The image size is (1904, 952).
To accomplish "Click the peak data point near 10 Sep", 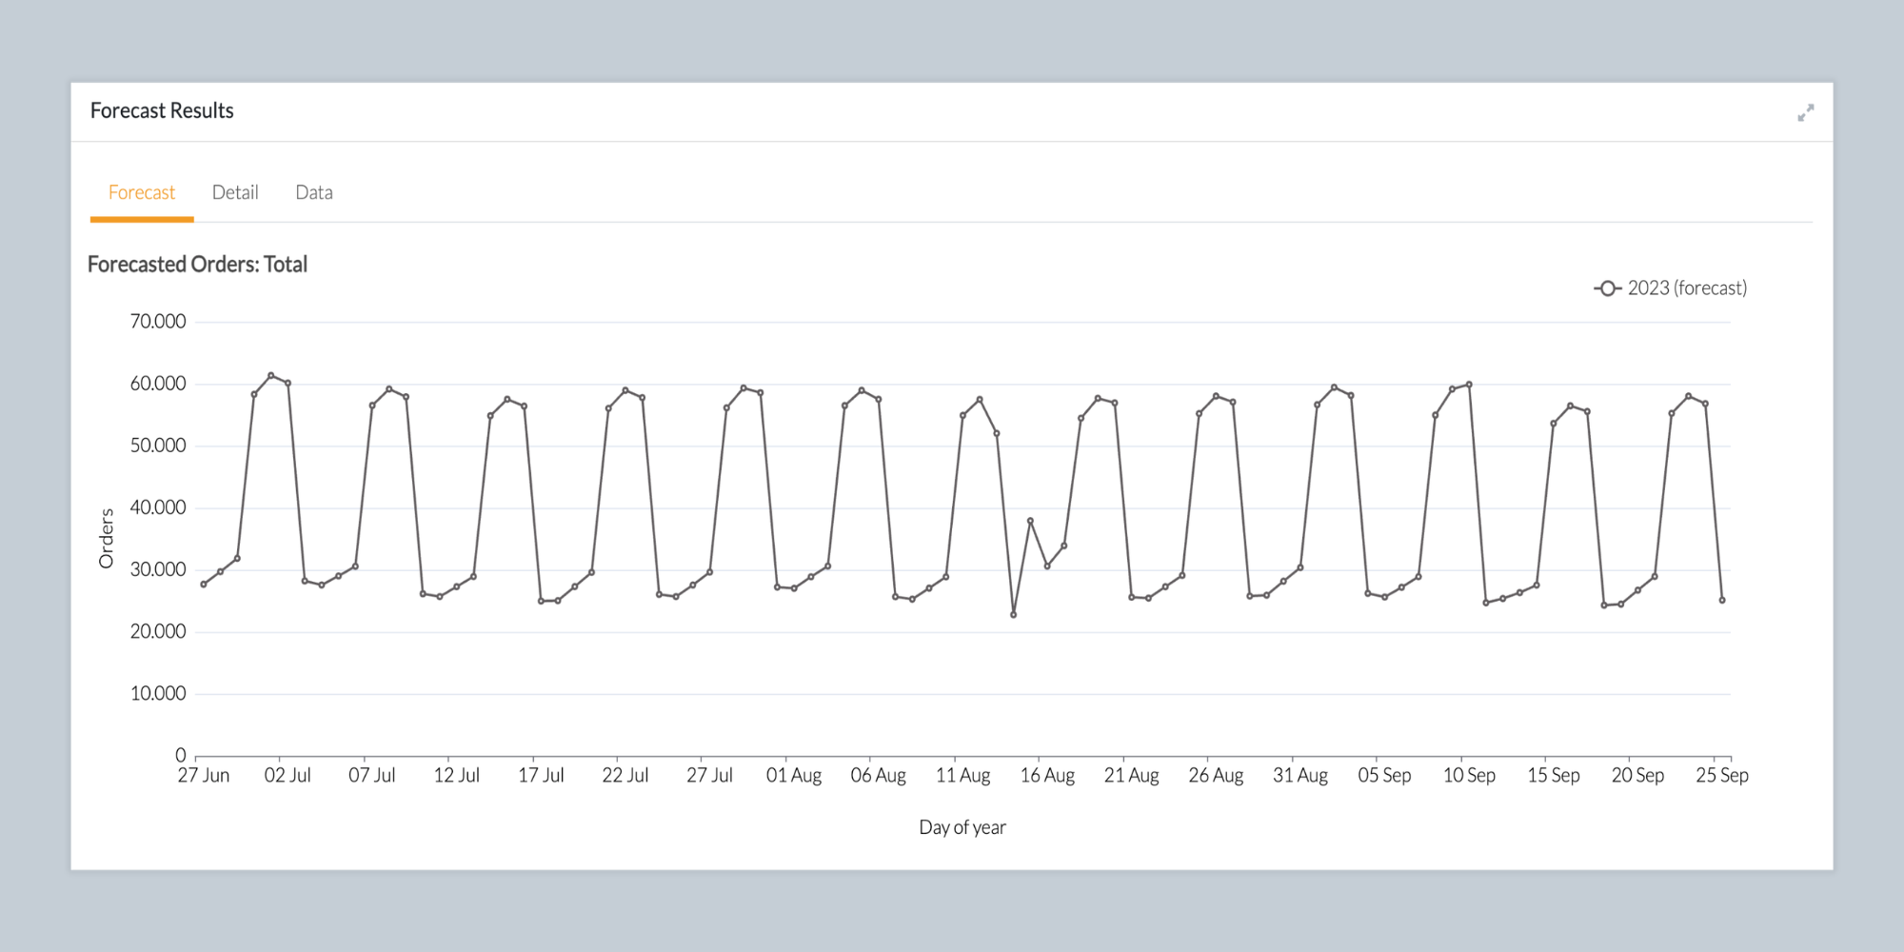I will pos(1469,385).
